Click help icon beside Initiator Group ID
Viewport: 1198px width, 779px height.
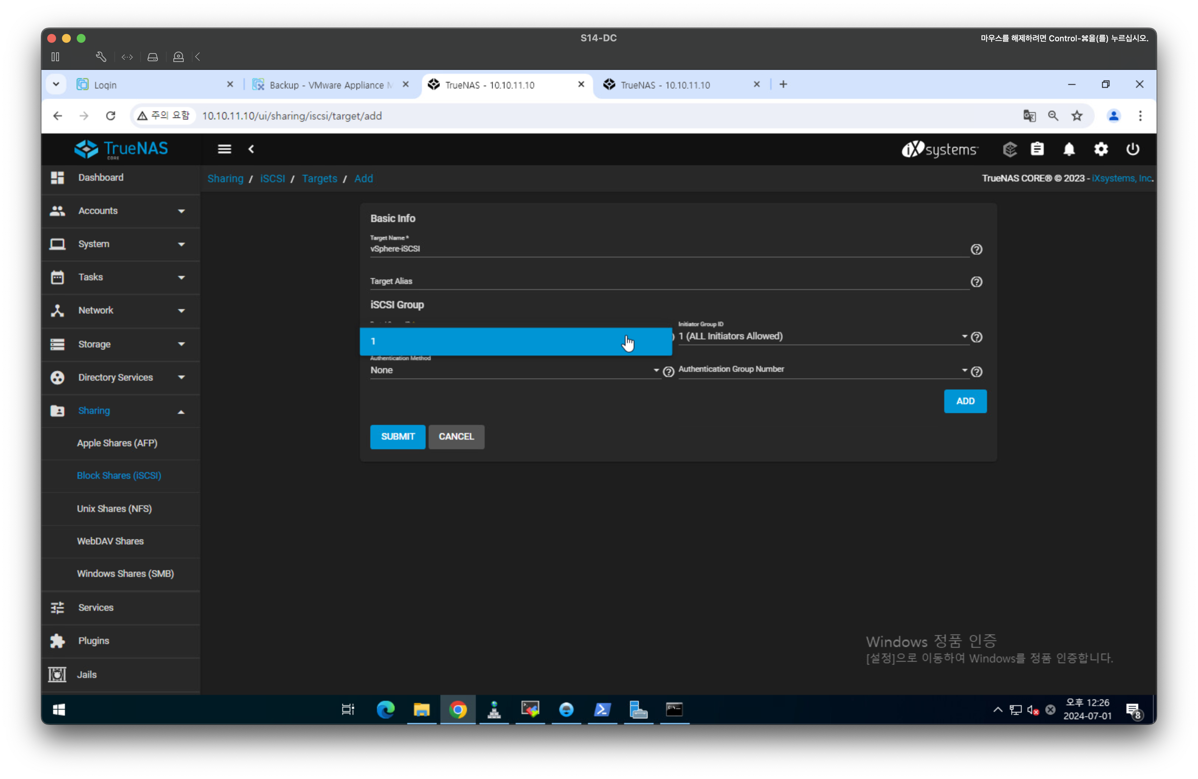click(x=976, y=337)
